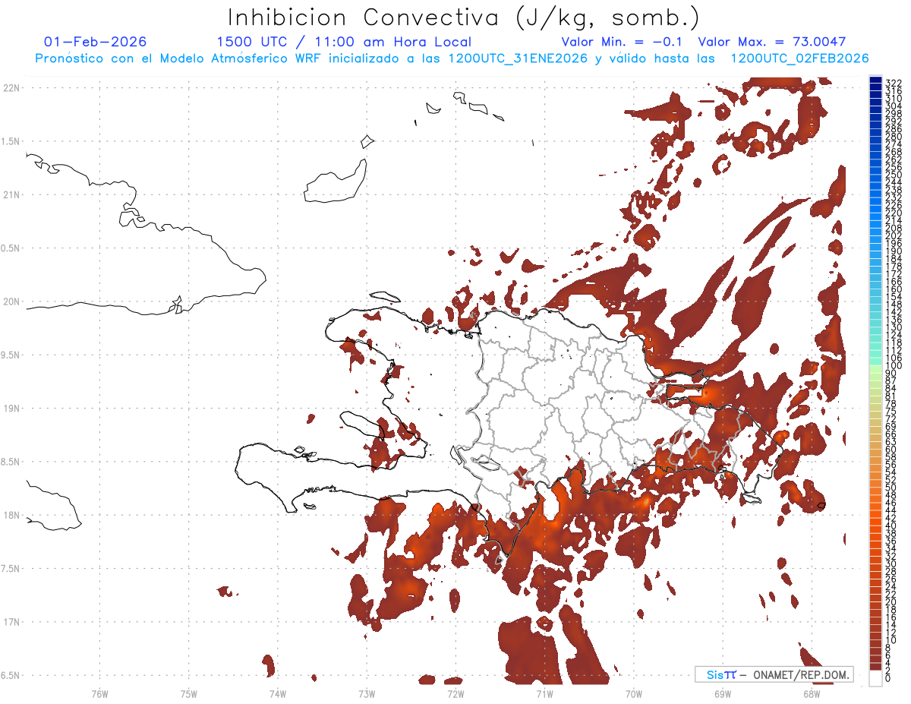
Task: Click the "20N" latitude label
Action: pyautogui.click(x=11, y=301)
